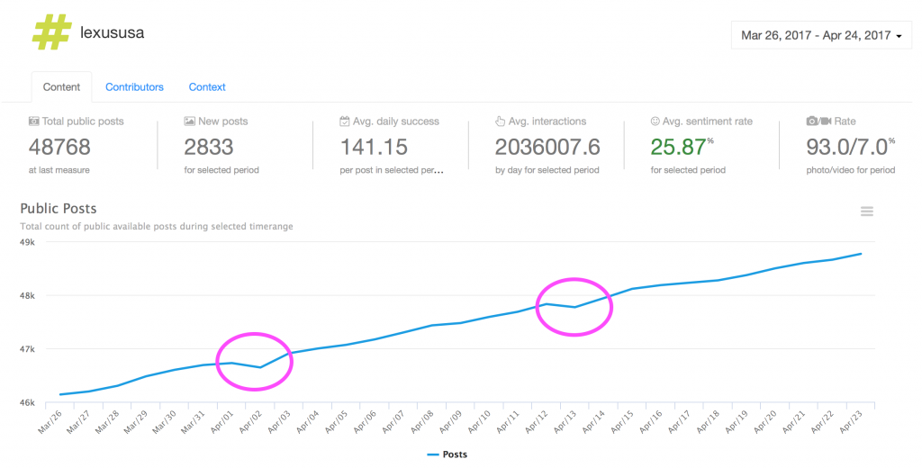Image resolution: width=922 pixels, height=468 pixels.
Task: Click the camera icon beside Total public posts
Action: pos(34,121)
